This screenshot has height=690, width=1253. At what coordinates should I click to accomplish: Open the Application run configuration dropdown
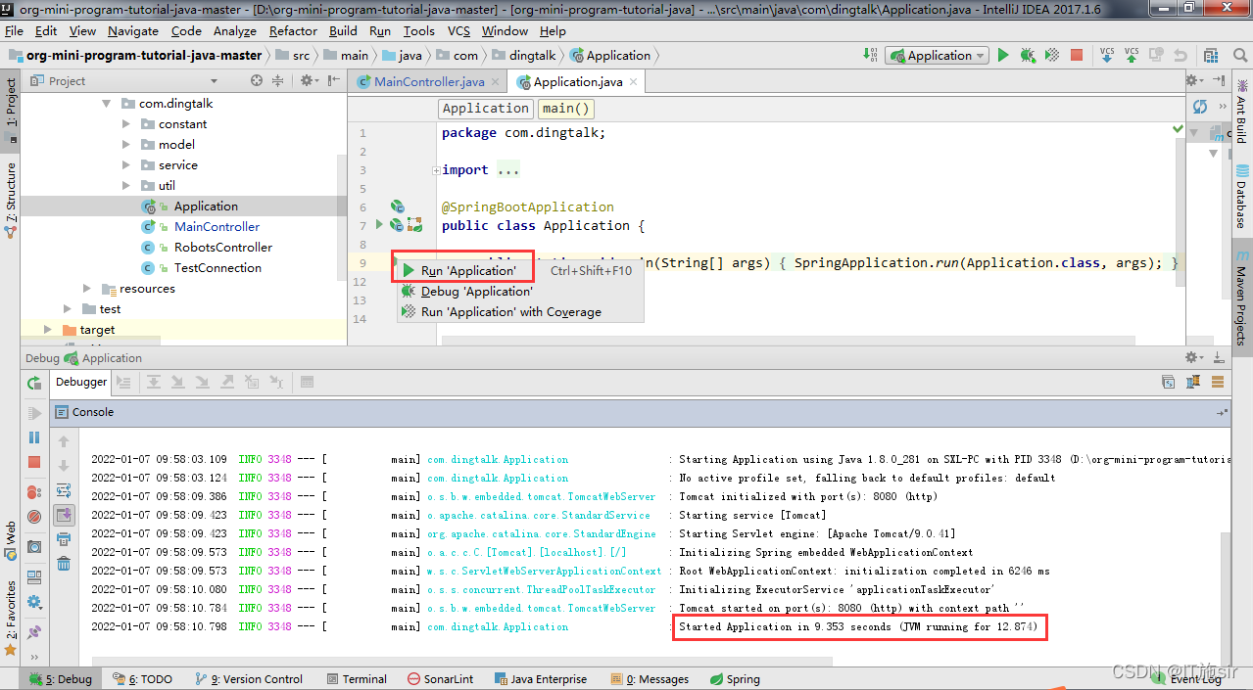[938, 56]
